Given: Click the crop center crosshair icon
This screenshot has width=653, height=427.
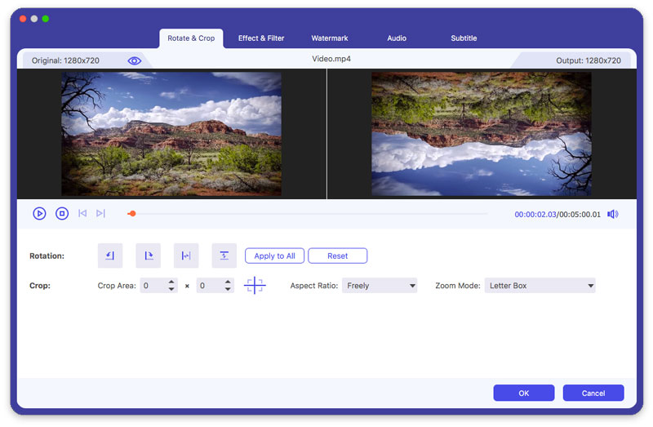Looking at the screenshot, I should tap(255, 286).
